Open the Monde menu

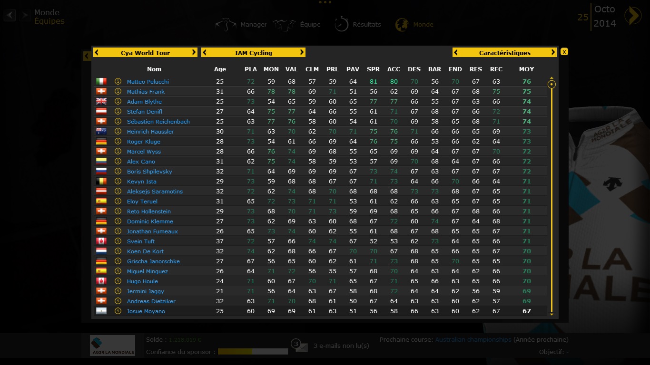pyautogui.click(x=414, y=24)
